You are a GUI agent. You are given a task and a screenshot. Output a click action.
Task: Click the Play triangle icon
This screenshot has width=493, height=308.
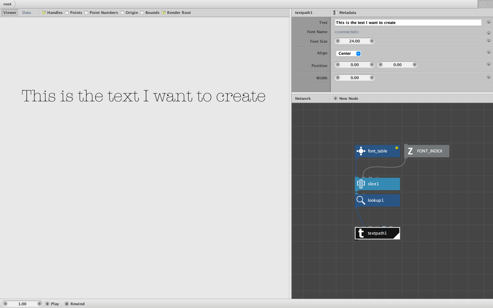click(x=47, y=304)
